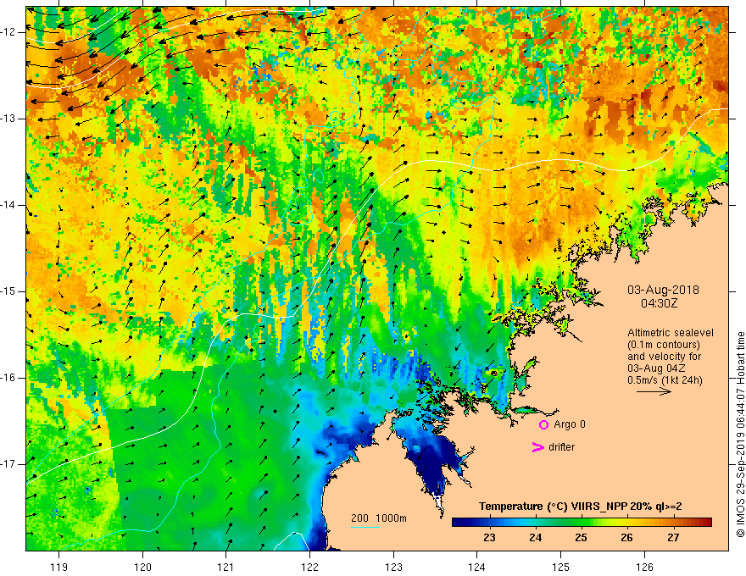Image resolution: width=746 pixels, height=576 pixels.
Task: Click the '03-Aug-2018' date label
Action: (663, 290)
